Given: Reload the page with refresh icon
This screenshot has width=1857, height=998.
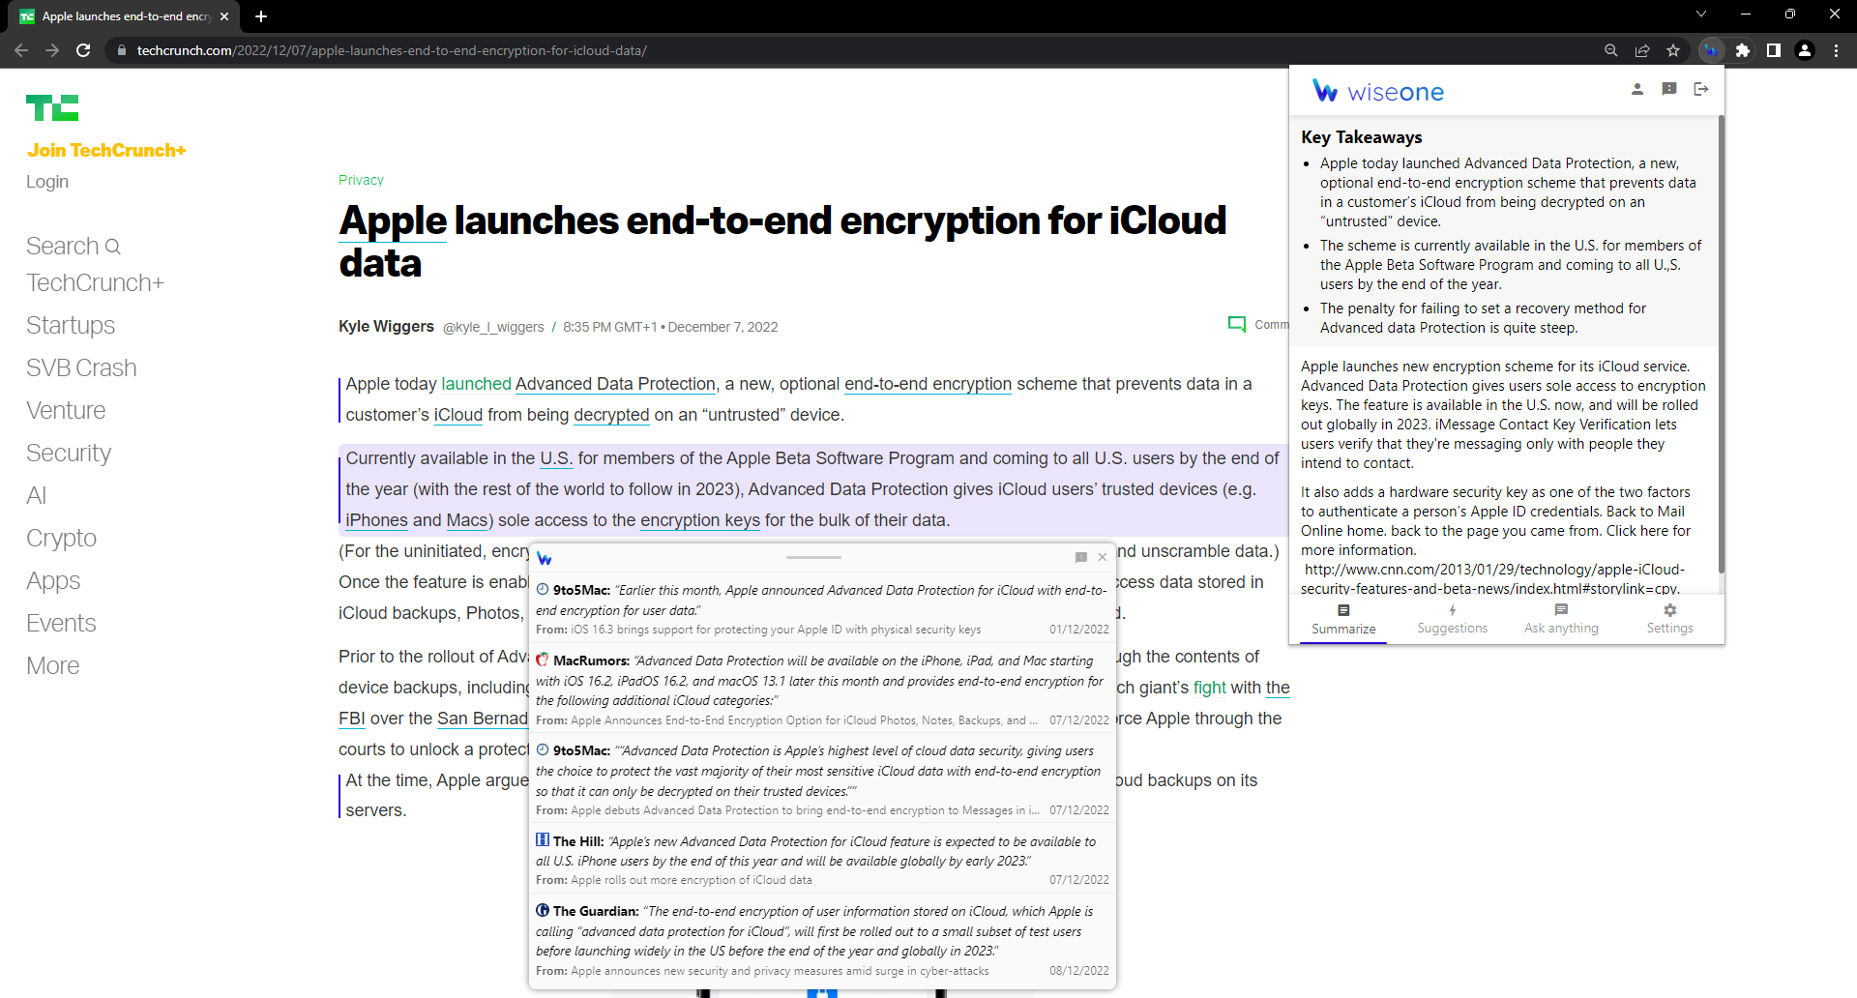Looking at the screenshot, I should [x=83, y=50].
